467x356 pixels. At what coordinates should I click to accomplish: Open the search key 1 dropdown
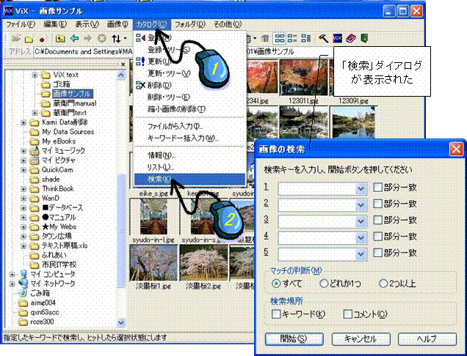(x=360, y=188)
